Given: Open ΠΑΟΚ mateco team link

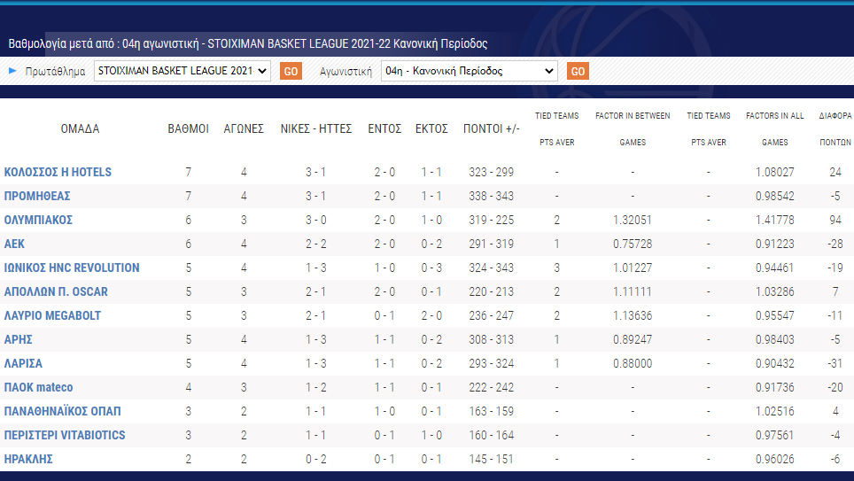Looking at the screenshot, I should pyautogui.click(x=38, y=388).
